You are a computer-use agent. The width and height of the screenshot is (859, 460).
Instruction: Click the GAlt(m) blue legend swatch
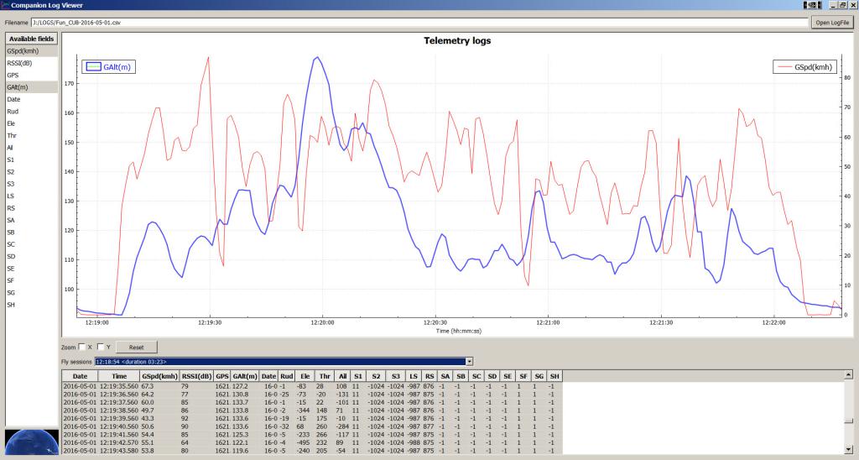[94, 67]
